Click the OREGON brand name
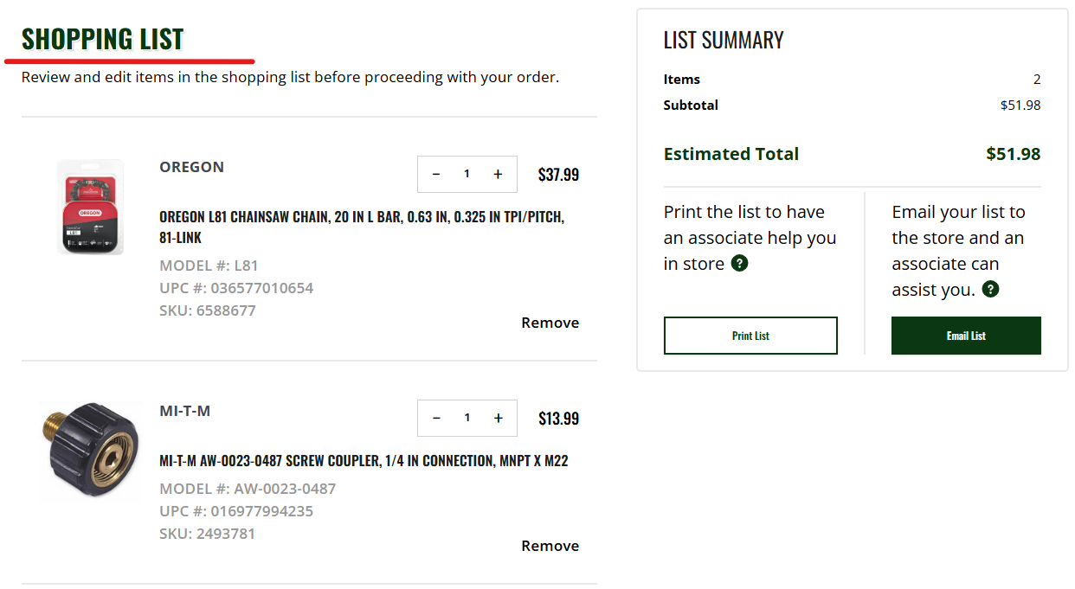Viewport: 1075px width, 589px height. [191, 167]
